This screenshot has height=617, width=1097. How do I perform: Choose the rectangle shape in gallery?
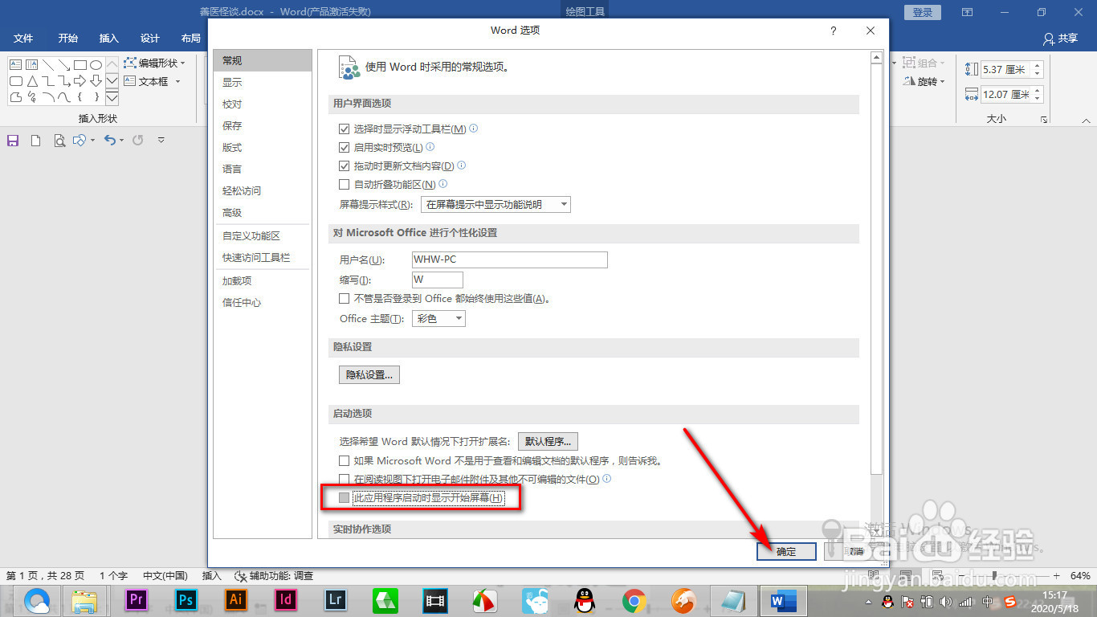click(80, 64)
